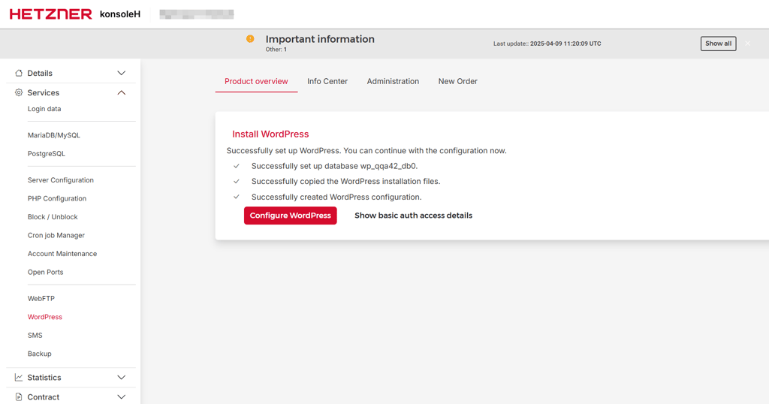
Task: Click the Details menu label
Action: pos(40,73)
